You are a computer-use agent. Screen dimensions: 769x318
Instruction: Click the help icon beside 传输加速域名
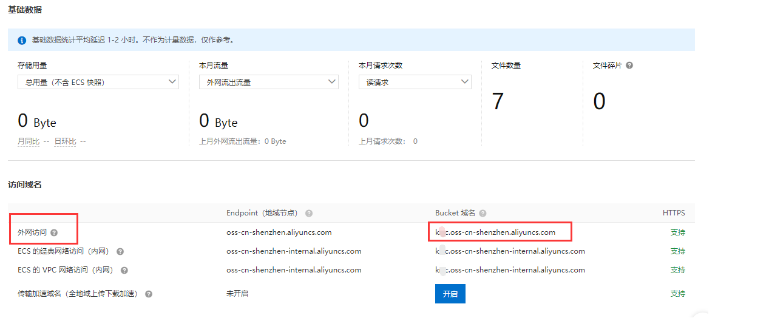point(149,294)
